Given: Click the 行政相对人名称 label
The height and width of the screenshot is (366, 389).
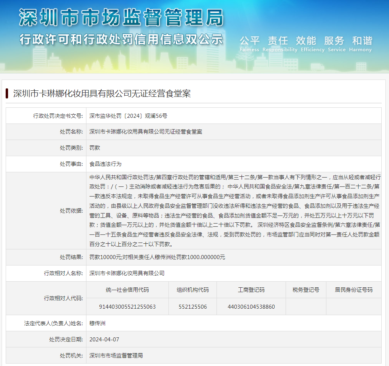Looking at the screenshot, I should click(x=63, y=273).
